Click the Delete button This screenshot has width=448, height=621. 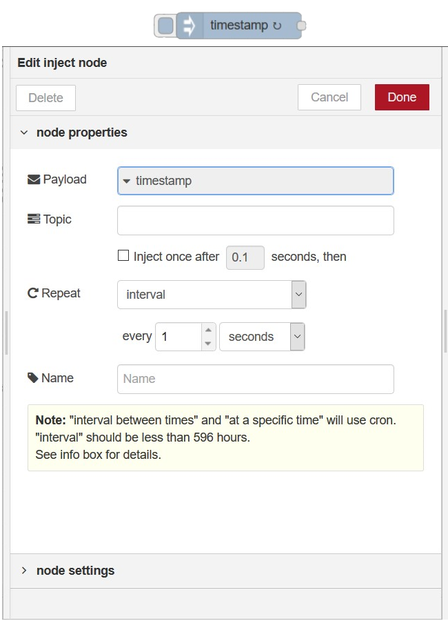coord(45,98)
